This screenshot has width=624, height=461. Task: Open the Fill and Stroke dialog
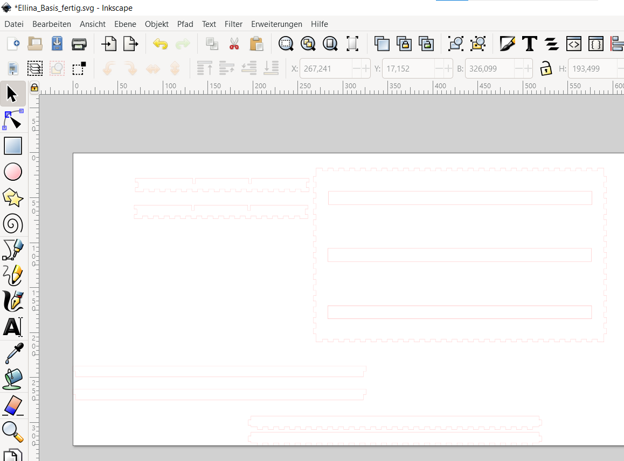click(x=507, y=44)
